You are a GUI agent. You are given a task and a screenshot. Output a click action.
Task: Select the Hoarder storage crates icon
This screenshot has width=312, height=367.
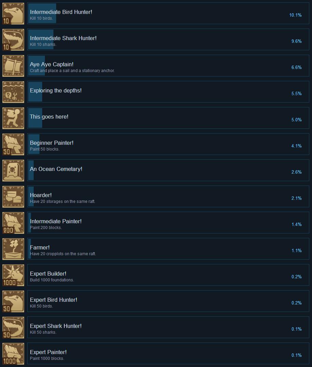13,197
